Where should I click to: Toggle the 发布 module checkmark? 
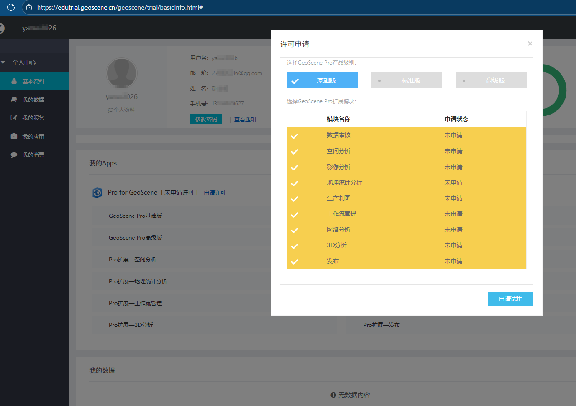295,262
